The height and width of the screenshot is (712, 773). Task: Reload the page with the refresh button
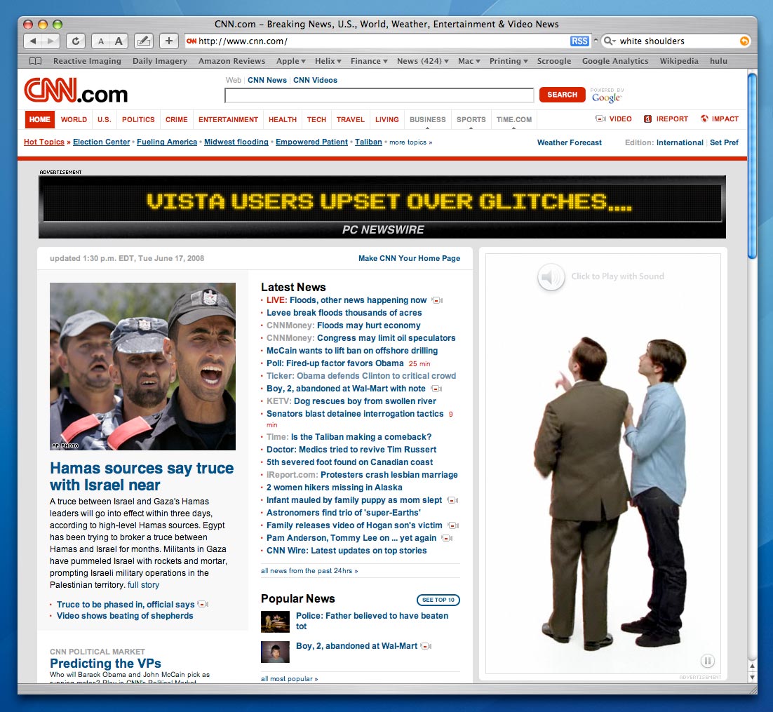76,41
